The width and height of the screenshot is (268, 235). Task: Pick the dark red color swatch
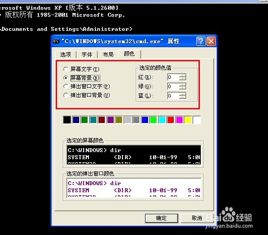(x=102, y=120)
